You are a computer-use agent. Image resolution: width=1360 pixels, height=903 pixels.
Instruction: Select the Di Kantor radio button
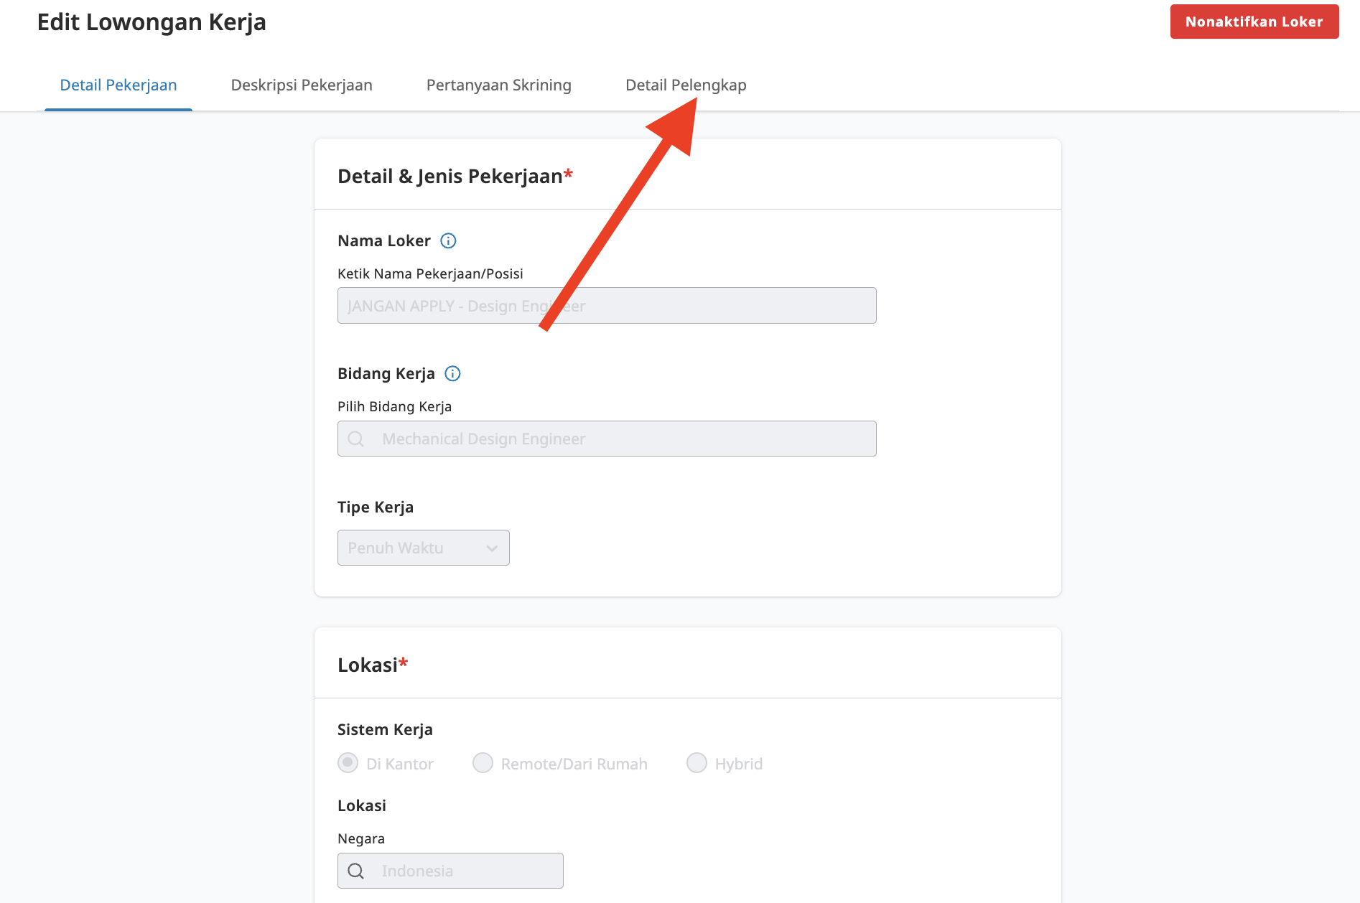tap(348, 763)
